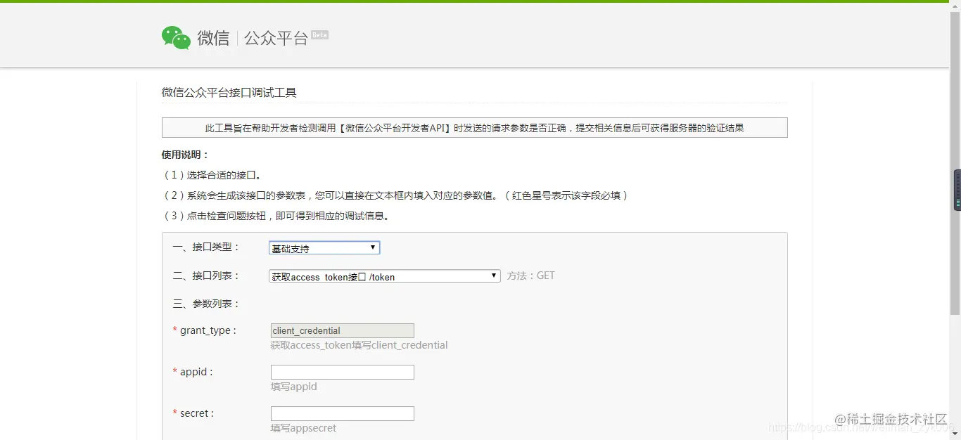Click the 三、参数列表 label
Viewport: 961px width, 440px height.
(x=207, y=304)
